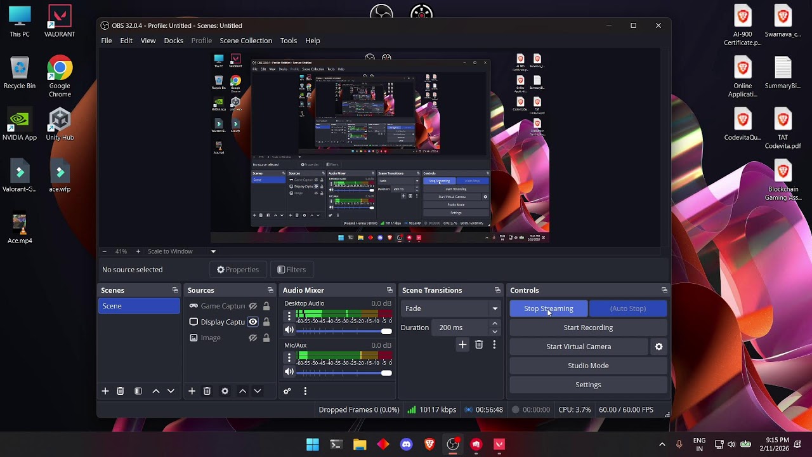The width and height of the screenshot is (812, 457).
Task: Toggle Studio Mode
Action: 588,366
